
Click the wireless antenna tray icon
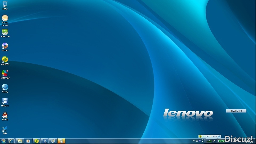214,141
